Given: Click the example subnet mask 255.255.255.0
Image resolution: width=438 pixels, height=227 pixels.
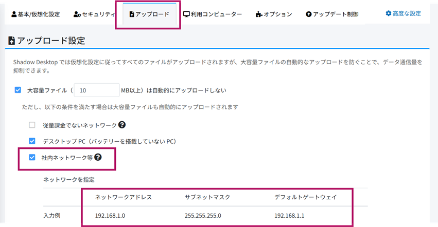Looking at the screenshot, I should [203, 216].
